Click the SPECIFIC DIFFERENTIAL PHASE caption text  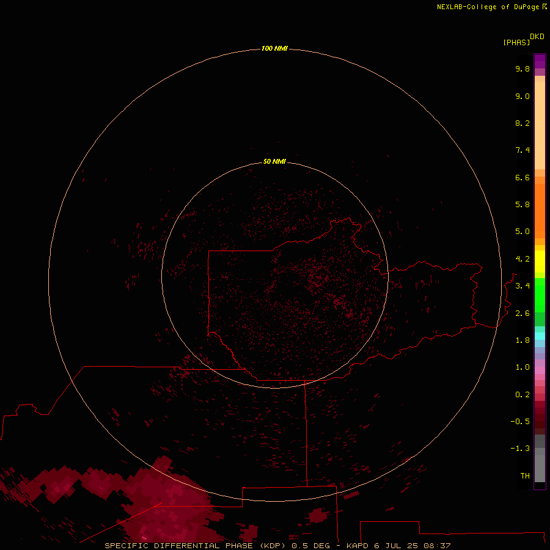pyautogui.click(x=178, y=546)
